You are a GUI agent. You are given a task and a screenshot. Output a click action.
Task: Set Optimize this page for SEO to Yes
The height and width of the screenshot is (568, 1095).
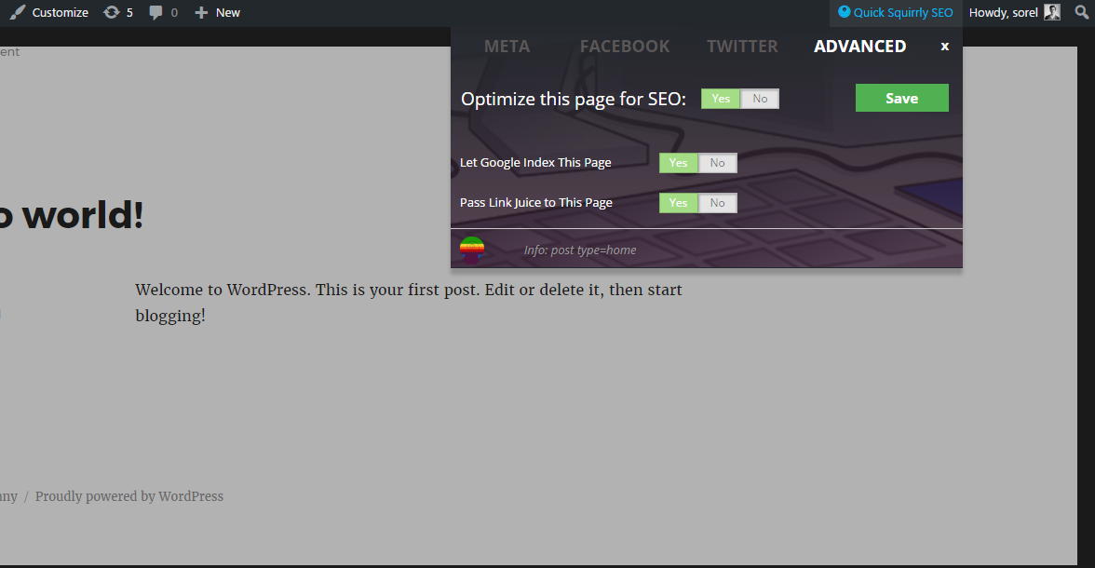pos(721,99)
